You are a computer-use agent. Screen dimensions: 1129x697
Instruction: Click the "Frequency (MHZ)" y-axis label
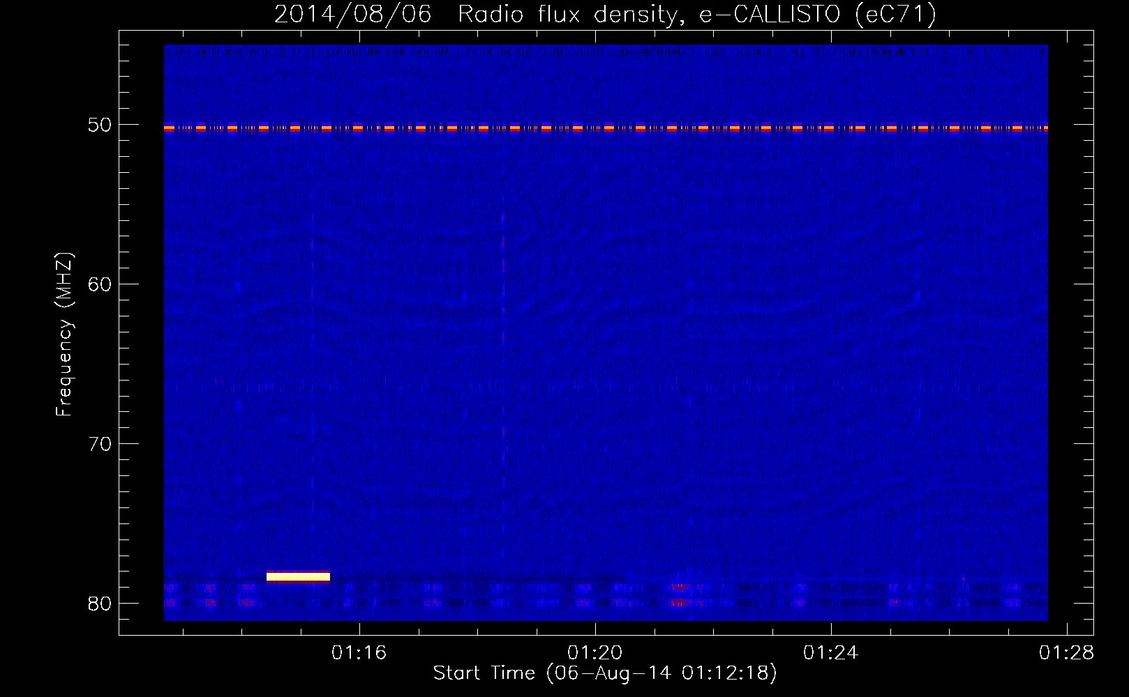point(63,334)
